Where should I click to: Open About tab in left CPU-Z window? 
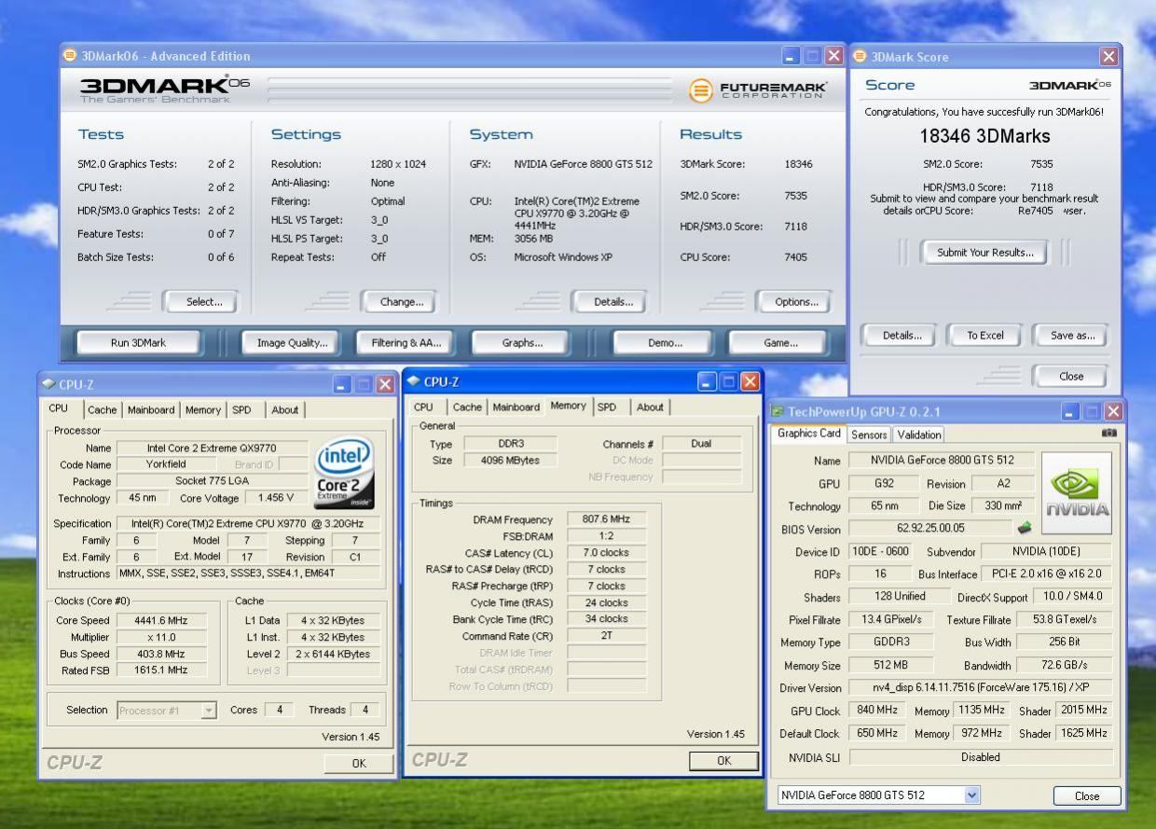click(x=285, y=409)
